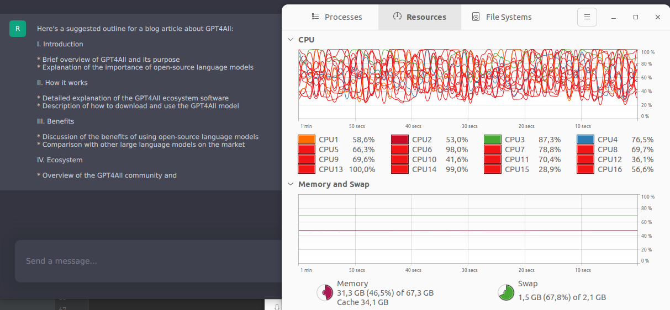Click the 'II. How it works' heading
This screenshot has width=670, height=310.
62,83
